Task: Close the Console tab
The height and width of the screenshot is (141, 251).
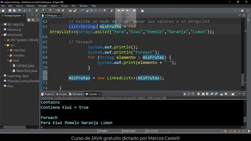Action: coord(99,94)
